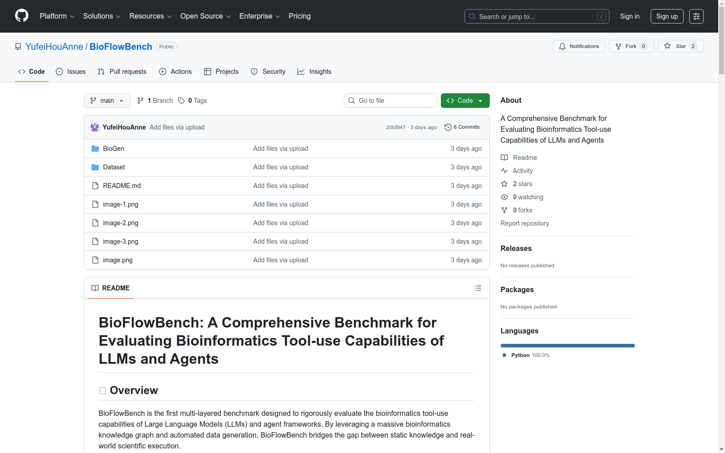Open the Projects tab
Image resolution: width=725 pixels, height=453 pixels.
click(x=221, y=72)
